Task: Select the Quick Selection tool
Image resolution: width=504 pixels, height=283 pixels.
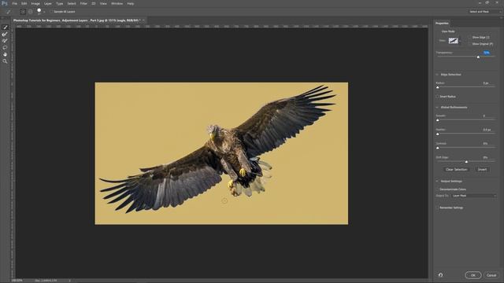Action: 5,28
